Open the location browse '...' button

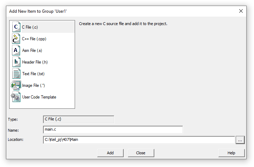(x=240, y=140)
